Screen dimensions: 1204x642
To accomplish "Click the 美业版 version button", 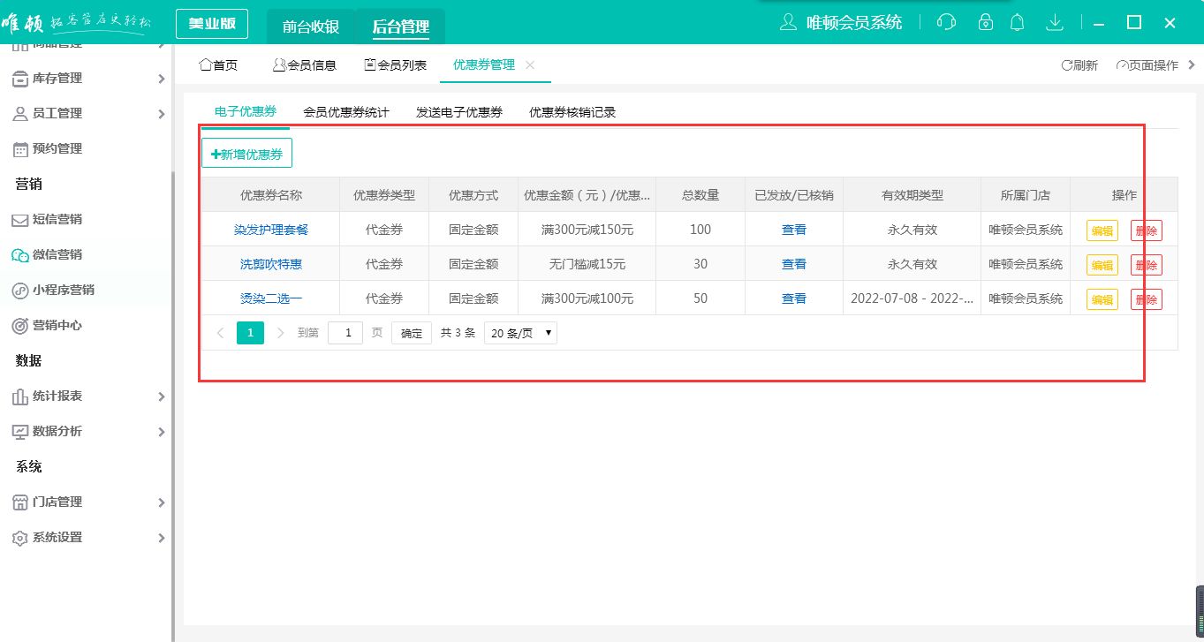I will point(212,24).
